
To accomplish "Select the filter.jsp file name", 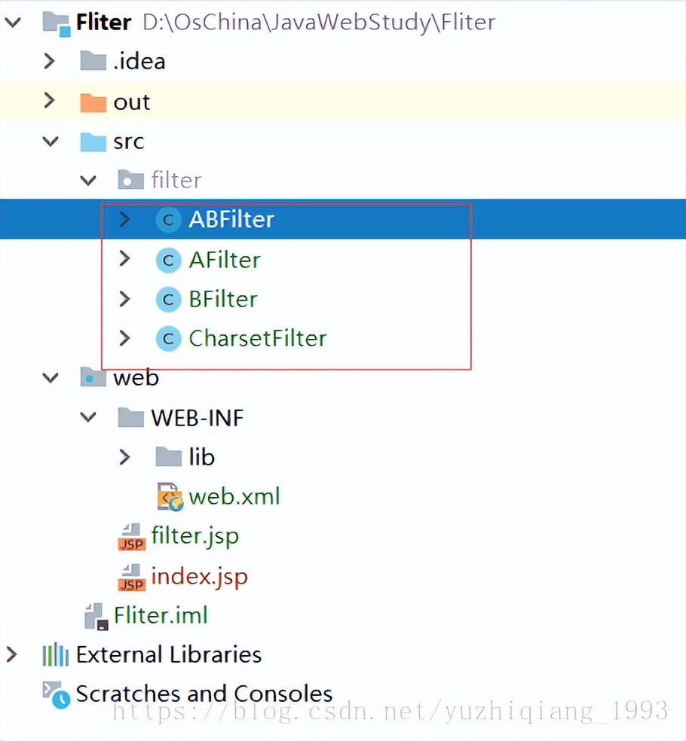I will click(x=195, y=538).
